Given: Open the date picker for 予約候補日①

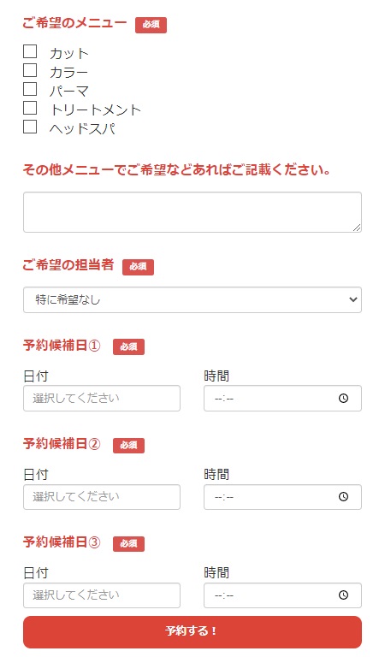Looking at the screenshot, I should click(102, 398).
